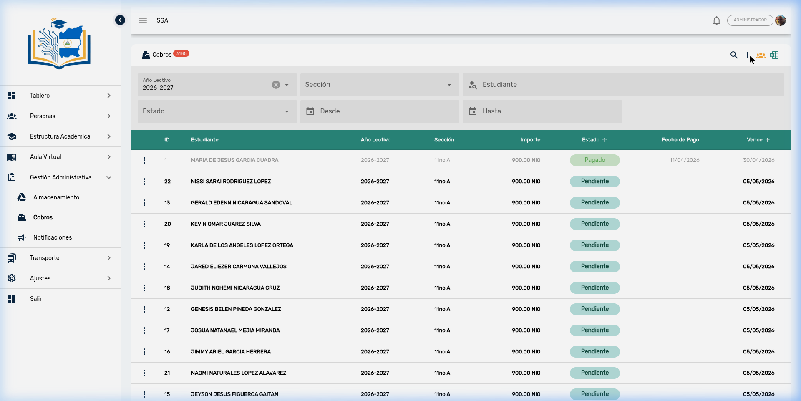Image resolution: width=801 pixels, height=401 pixels.
Task: Click Pendiente status badge for Kevin Omar Juarez
Action: 594,224
